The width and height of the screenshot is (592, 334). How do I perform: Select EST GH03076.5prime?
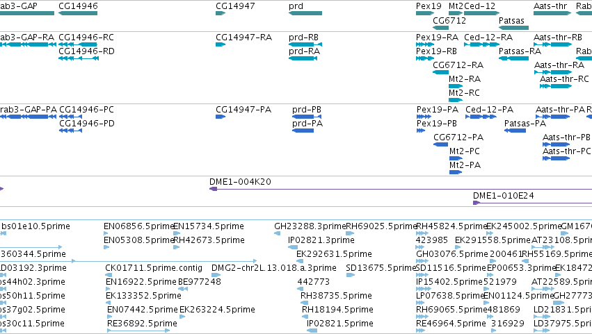point(422,262)
